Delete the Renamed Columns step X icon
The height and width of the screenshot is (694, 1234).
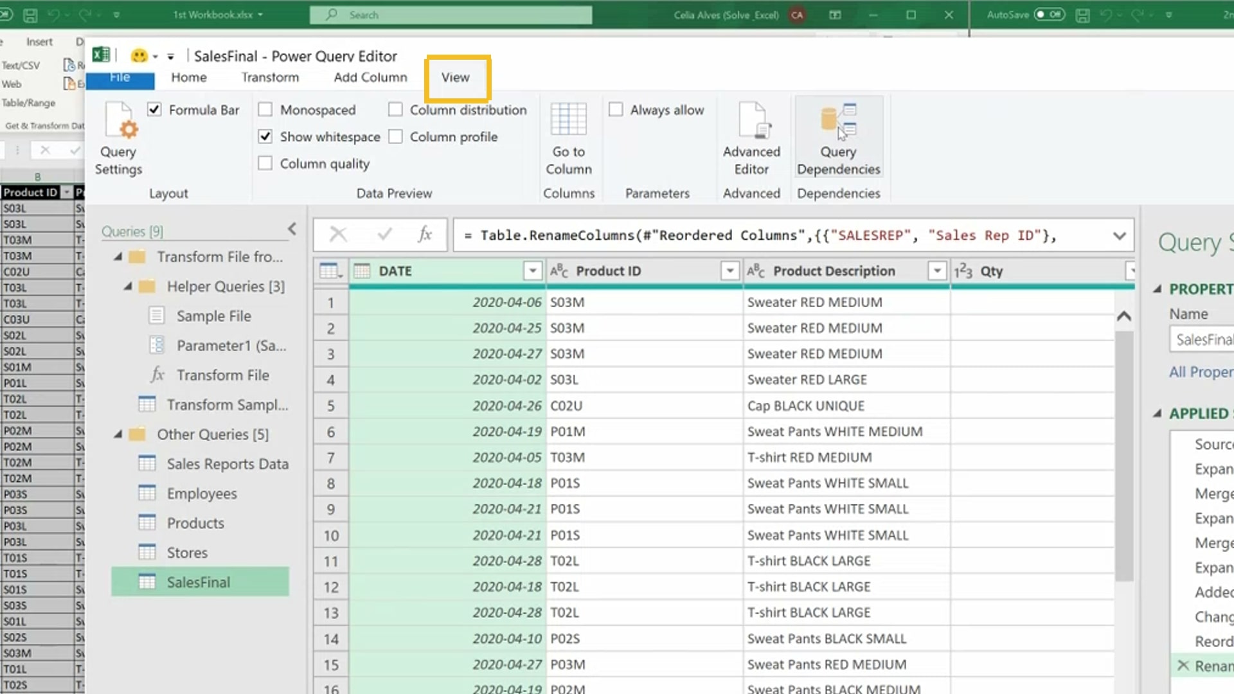1183,665
